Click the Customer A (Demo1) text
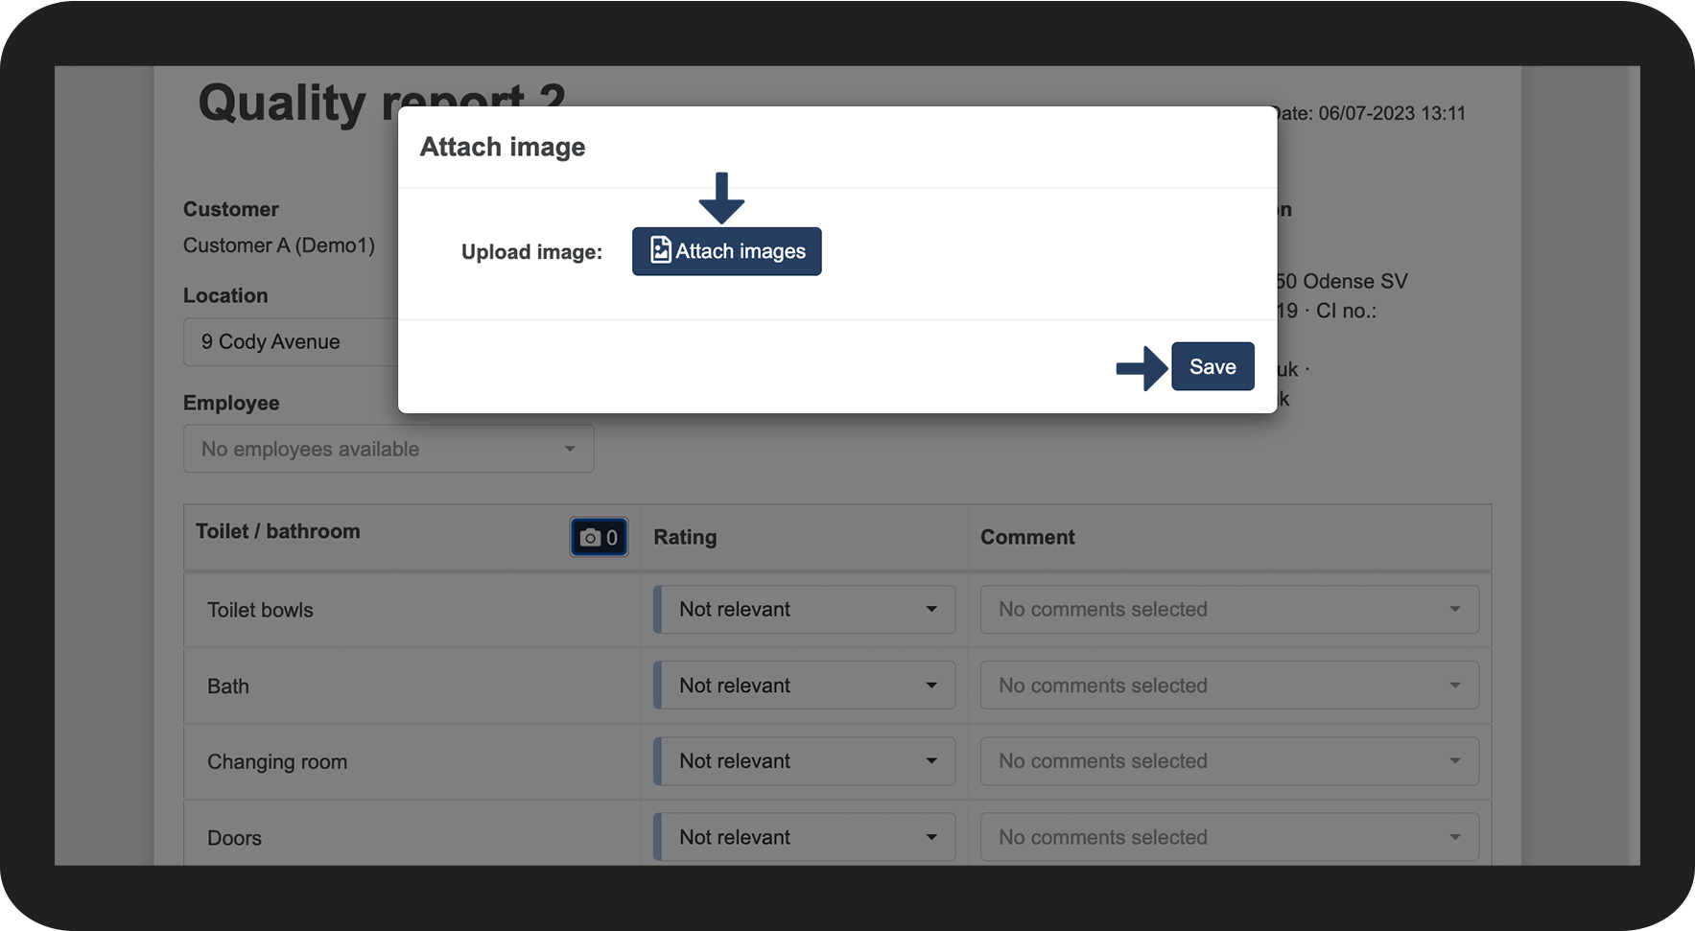 pyautogui.click(x=279, y=245)
